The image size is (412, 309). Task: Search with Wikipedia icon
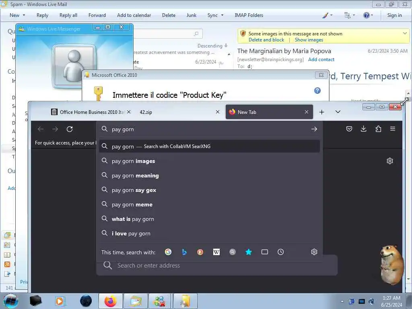pos(216,252)
